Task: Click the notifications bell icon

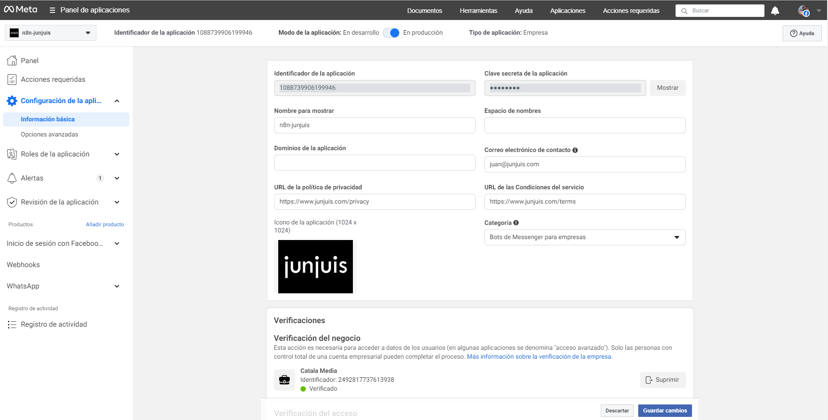Action: 775,11
